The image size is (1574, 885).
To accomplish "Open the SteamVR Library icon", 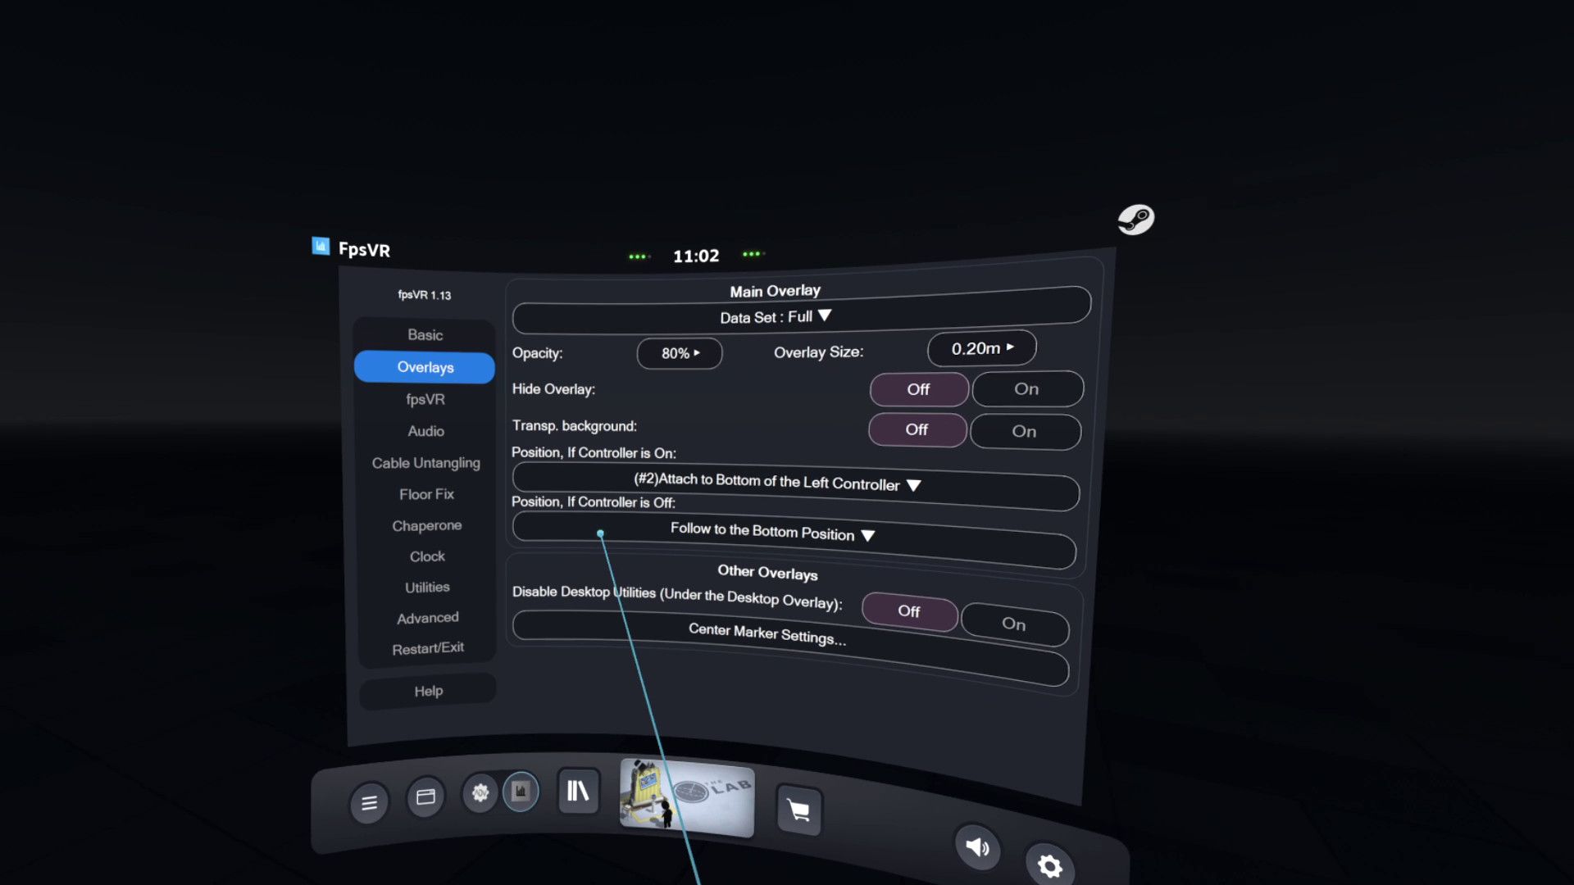I will pyautogui.click(x=578, y=792).
